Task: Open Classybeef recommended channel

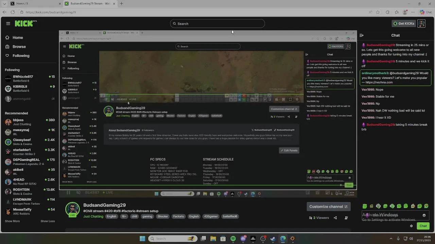Action: click(30, 142)
